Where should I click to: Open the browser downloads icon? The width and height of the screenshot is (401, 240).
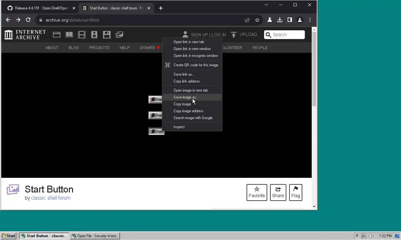pos(280,20)
